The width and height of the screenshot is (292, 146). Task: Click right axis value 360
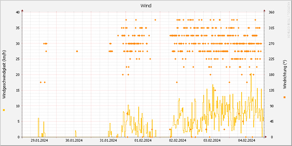[x=272, y=12]
